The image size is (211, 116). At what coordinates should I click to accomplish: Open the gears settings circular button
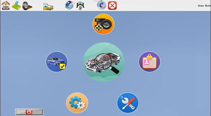click(x=77, y=103)
